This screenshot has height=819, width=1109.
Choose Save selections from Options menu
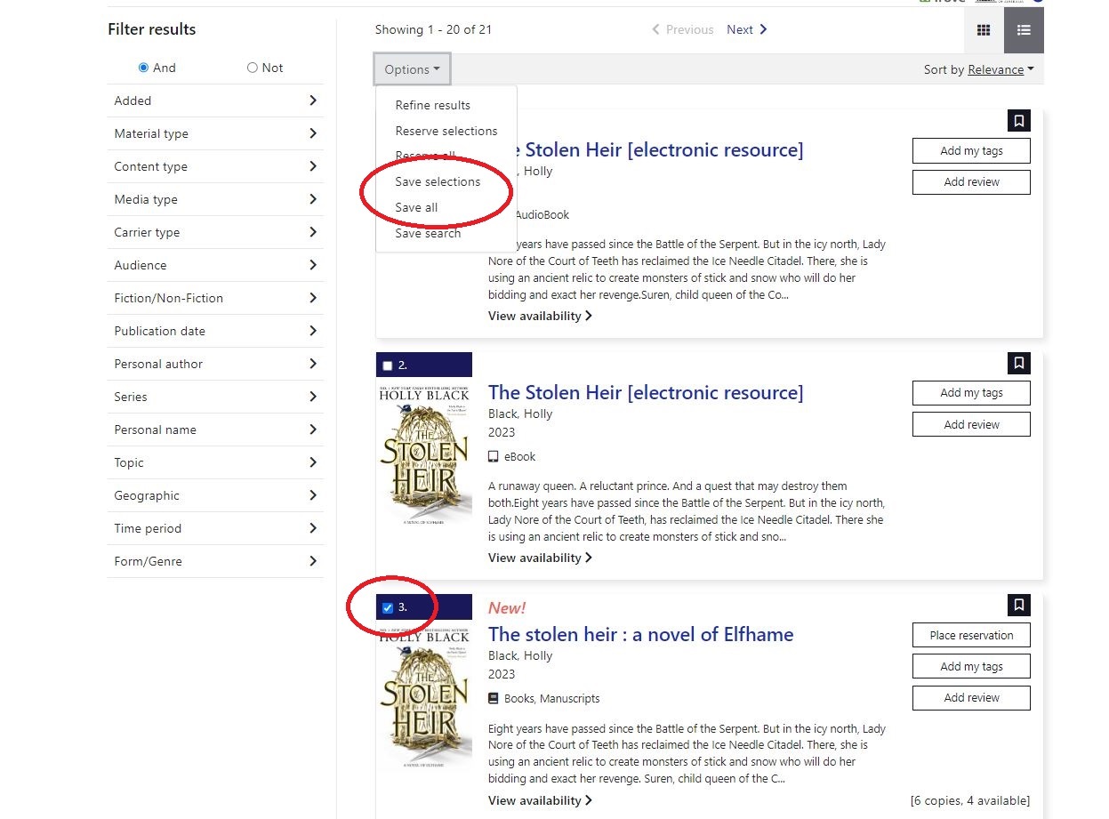tap(438, 181)
